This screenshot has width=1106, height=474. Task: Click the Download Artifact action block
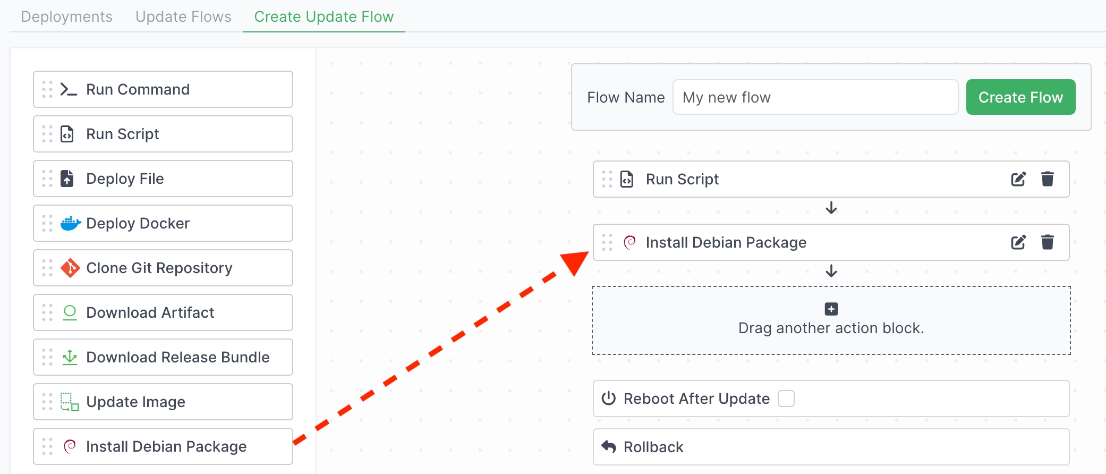(163, 312)
